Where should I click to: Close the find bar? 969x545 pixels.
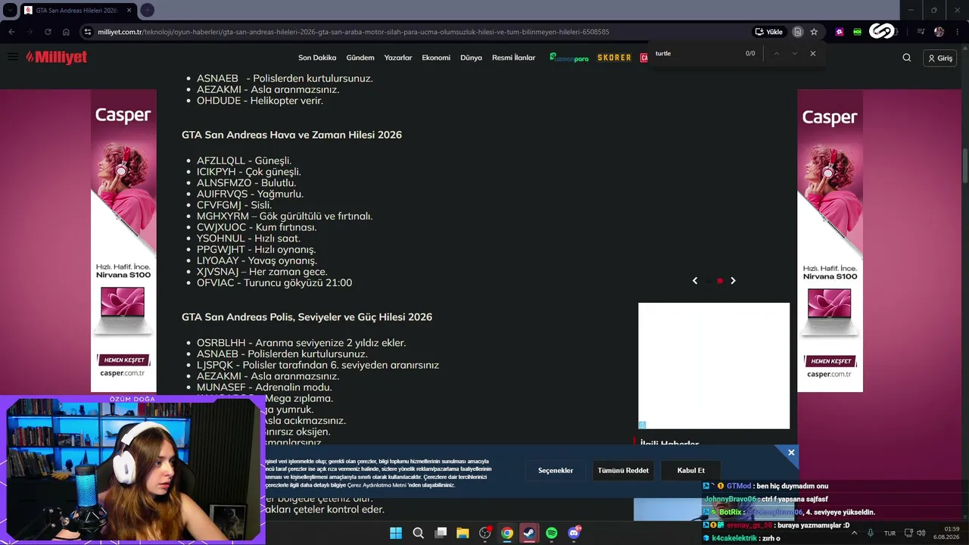[x=813, y=54]
